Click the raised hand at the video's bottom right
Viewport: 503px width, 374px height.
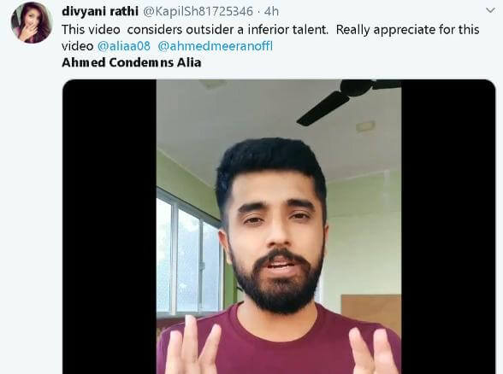click(374, 351)
